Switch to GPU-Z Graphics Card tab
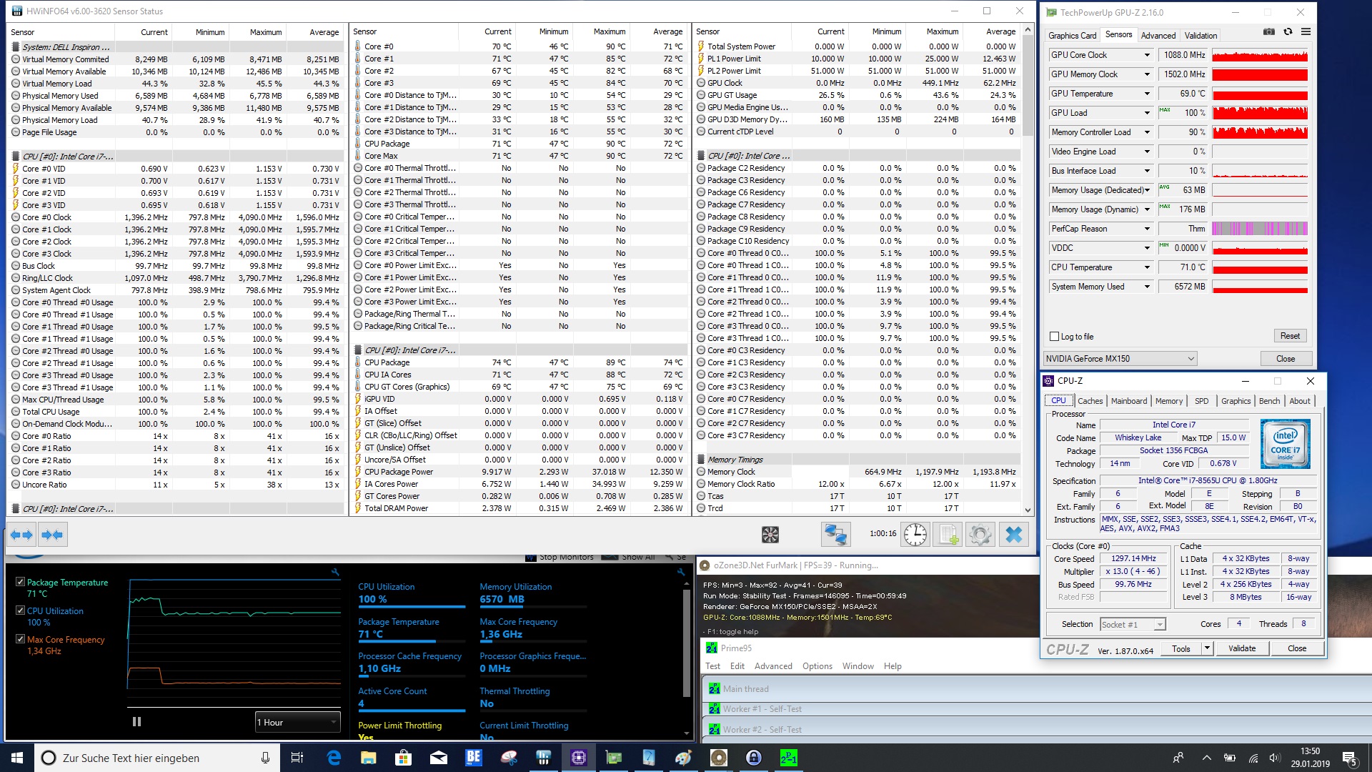 click(1072, 36)
